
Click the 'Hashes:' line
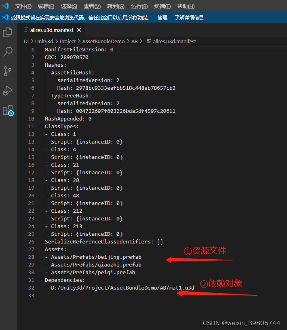point(55,65)
